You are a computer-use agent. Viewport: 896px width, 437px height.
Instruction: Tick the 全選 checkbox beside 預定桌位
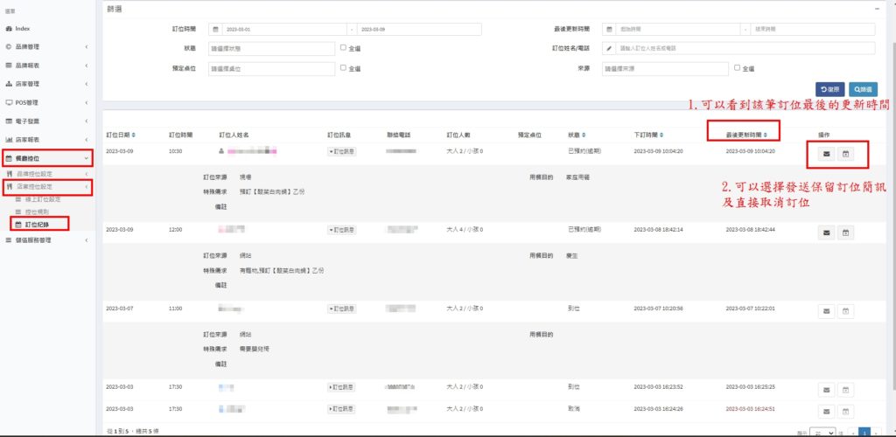(343, 67)
